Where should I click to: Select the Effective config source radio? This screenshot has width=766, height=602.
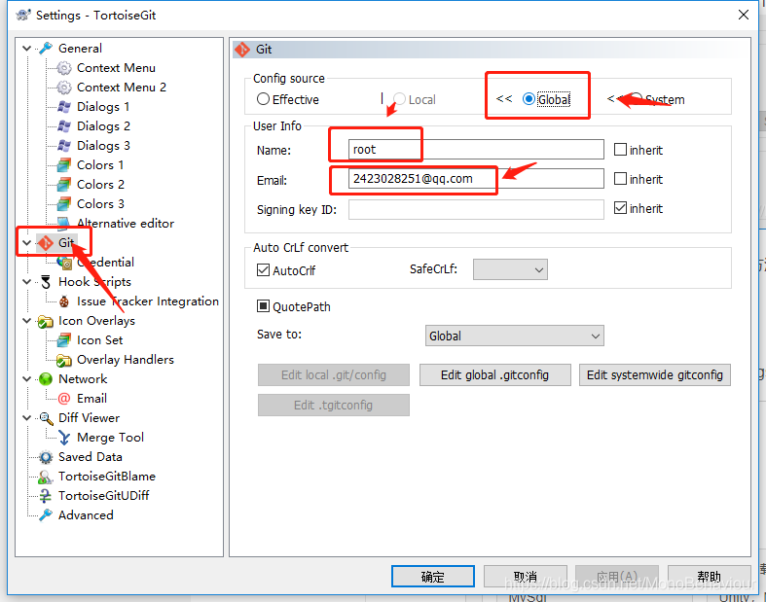tap(263, 99)
